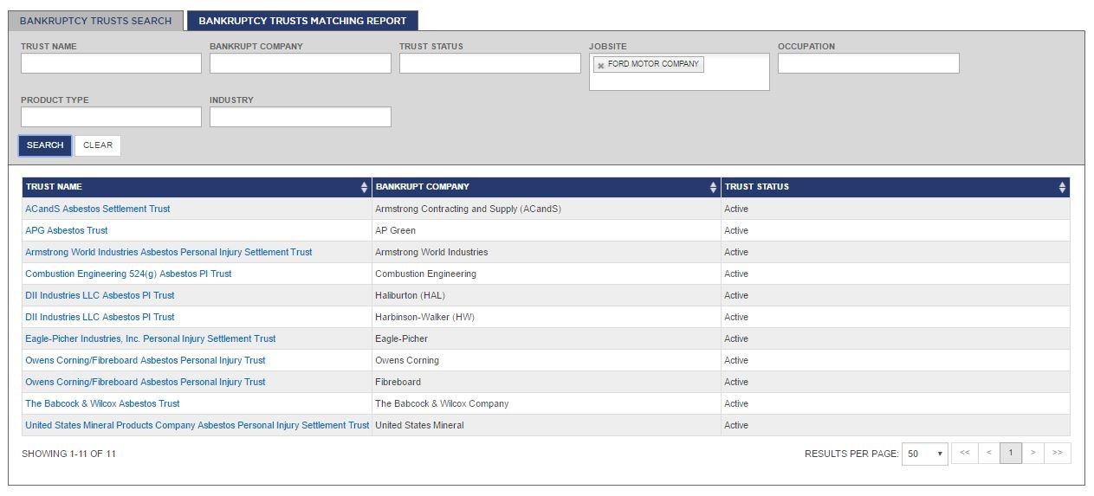Go to last page of results

1058,453
